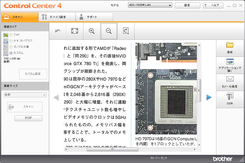Fit the preview to the window
The width and height of the screenshot is (245, 163).
pyautogui.click(x=74, y=31)
